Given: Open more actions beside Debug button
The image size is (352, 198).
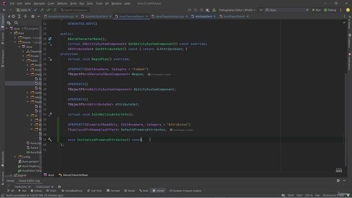Looking at the screenshot, I should tap(340, 10).
